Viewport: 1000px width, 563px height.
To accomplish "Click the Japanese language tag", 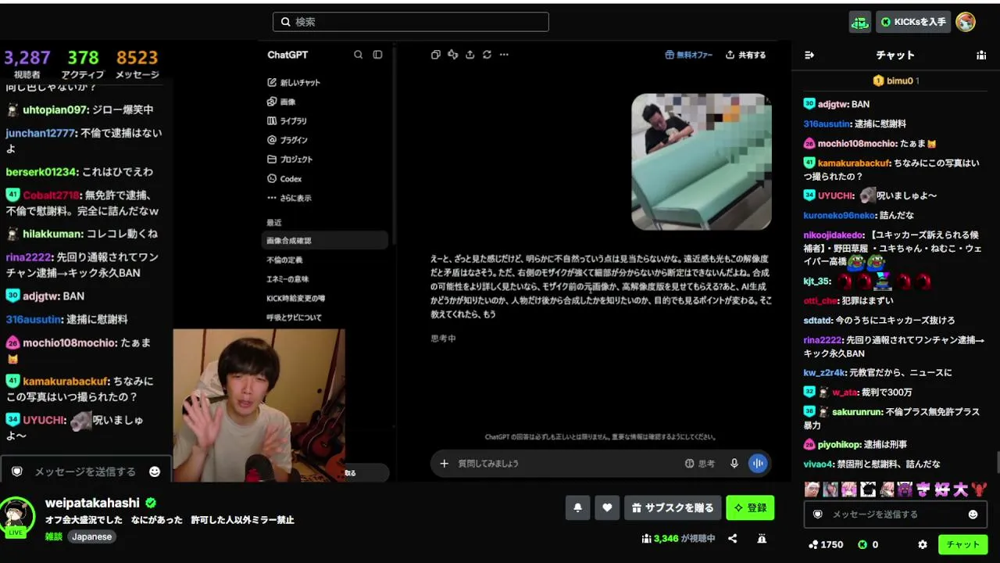I will pyautogui.click(x=92, y=536).
